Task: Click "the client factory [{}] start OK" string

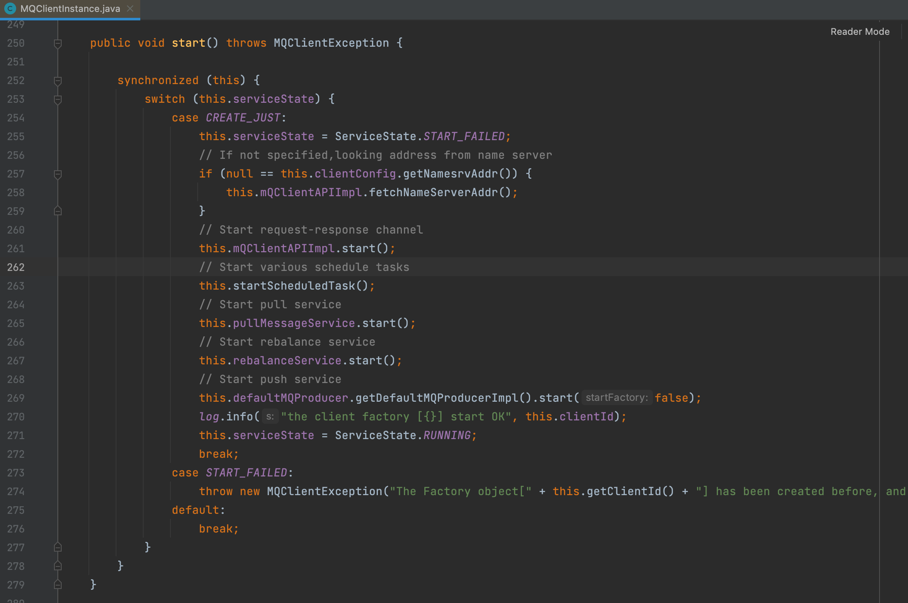Action: 396,417
